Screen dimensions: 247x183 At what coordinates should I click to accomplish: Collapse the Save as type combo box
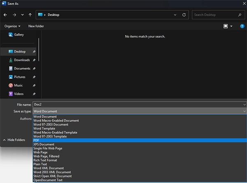(x=140, y=111)
